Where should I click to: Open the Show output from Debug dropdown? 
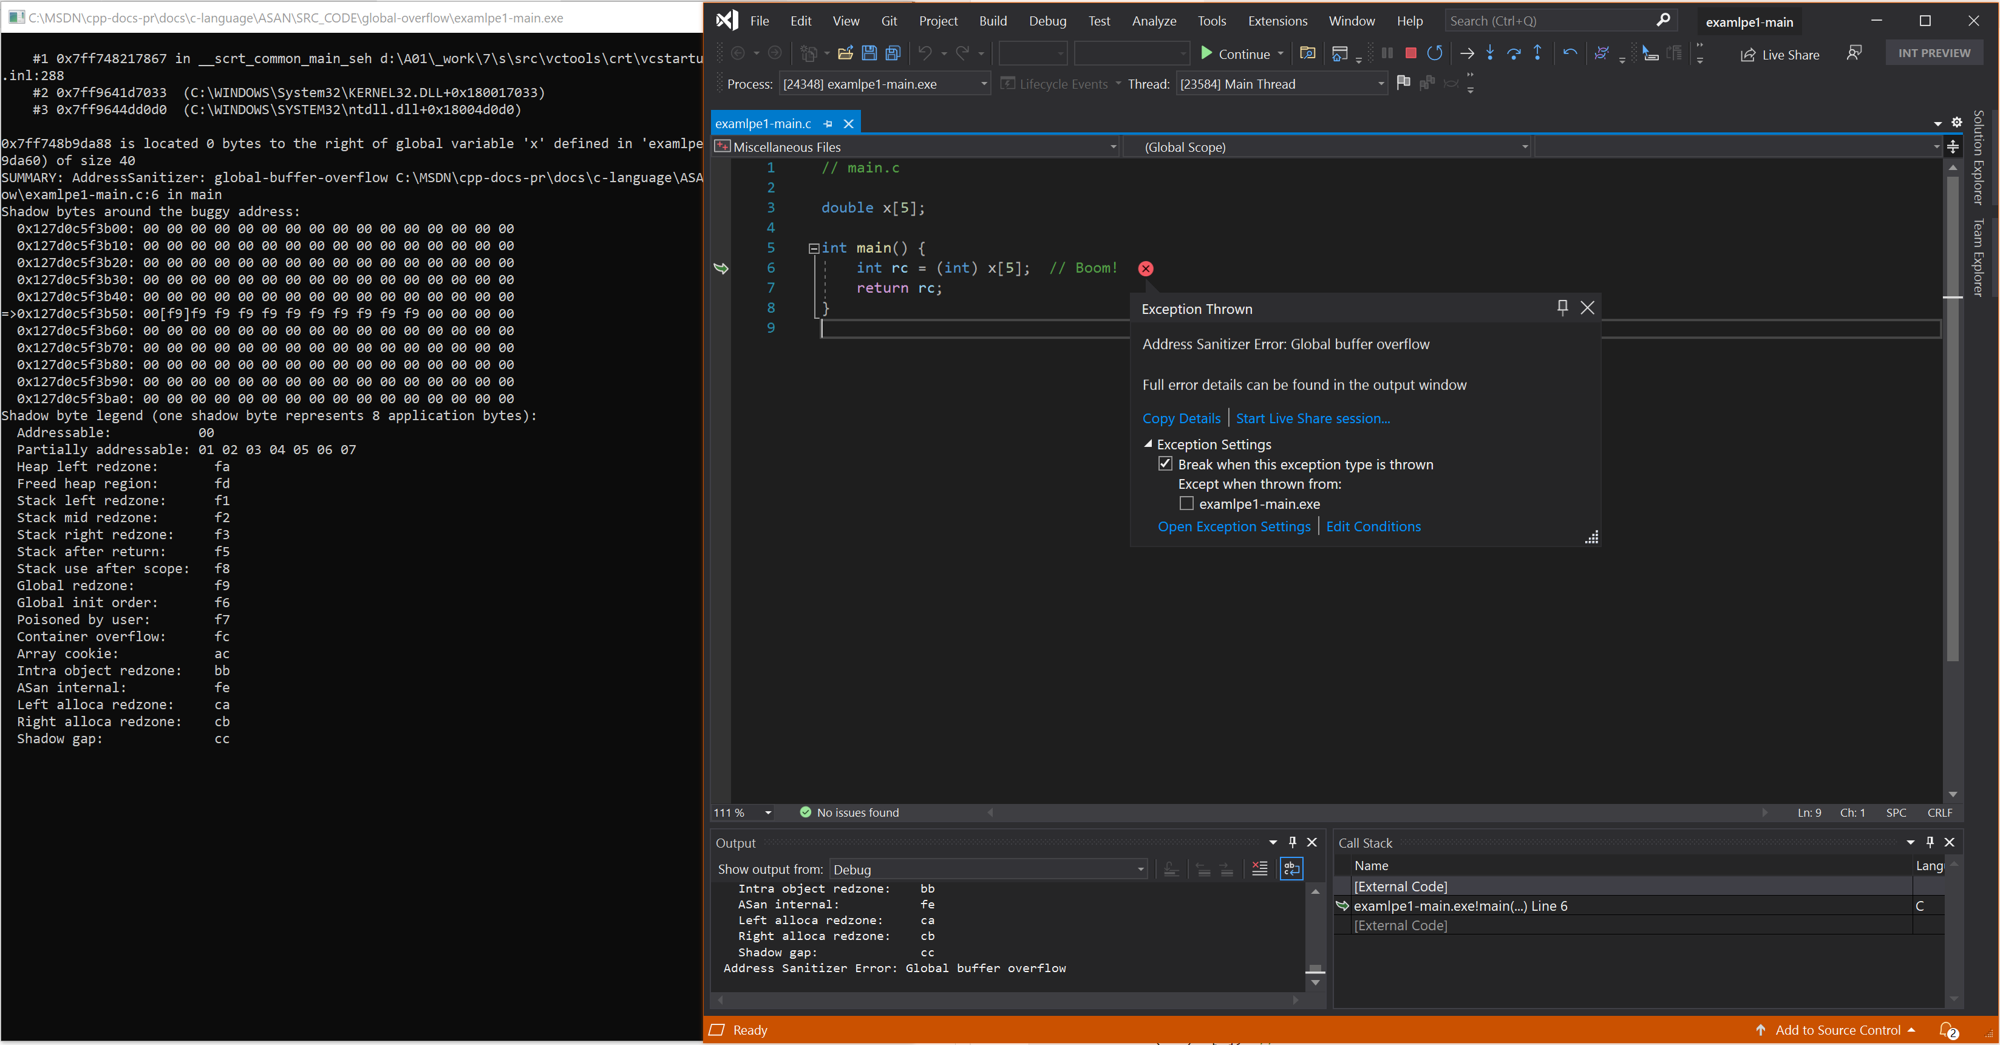point(1139,868)
